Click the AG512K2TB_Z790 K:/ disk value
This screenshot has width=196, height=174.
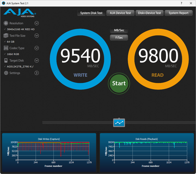pyautogui.click(x=20, y=66)
